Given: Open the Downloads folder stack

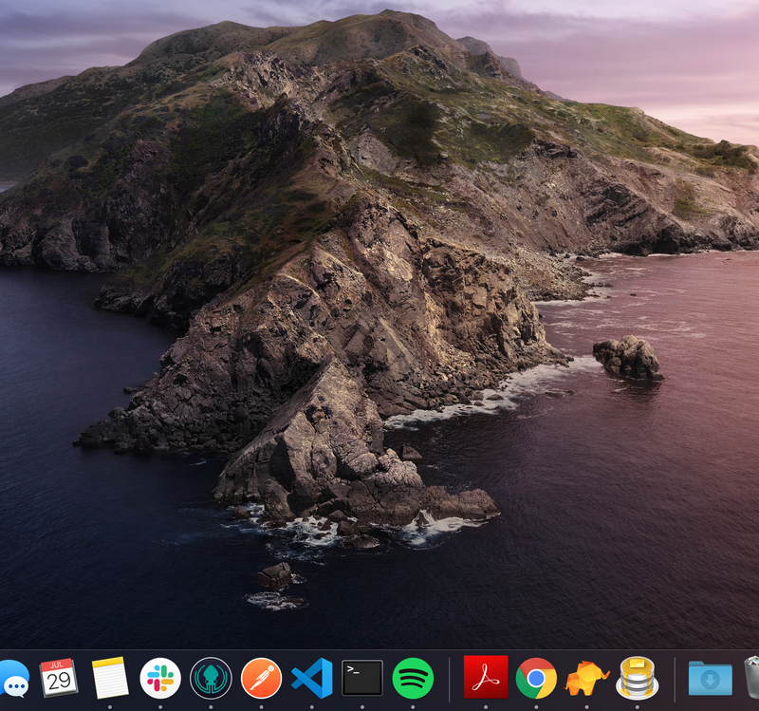Looking at the screenshot, I should tap(710, 678).
